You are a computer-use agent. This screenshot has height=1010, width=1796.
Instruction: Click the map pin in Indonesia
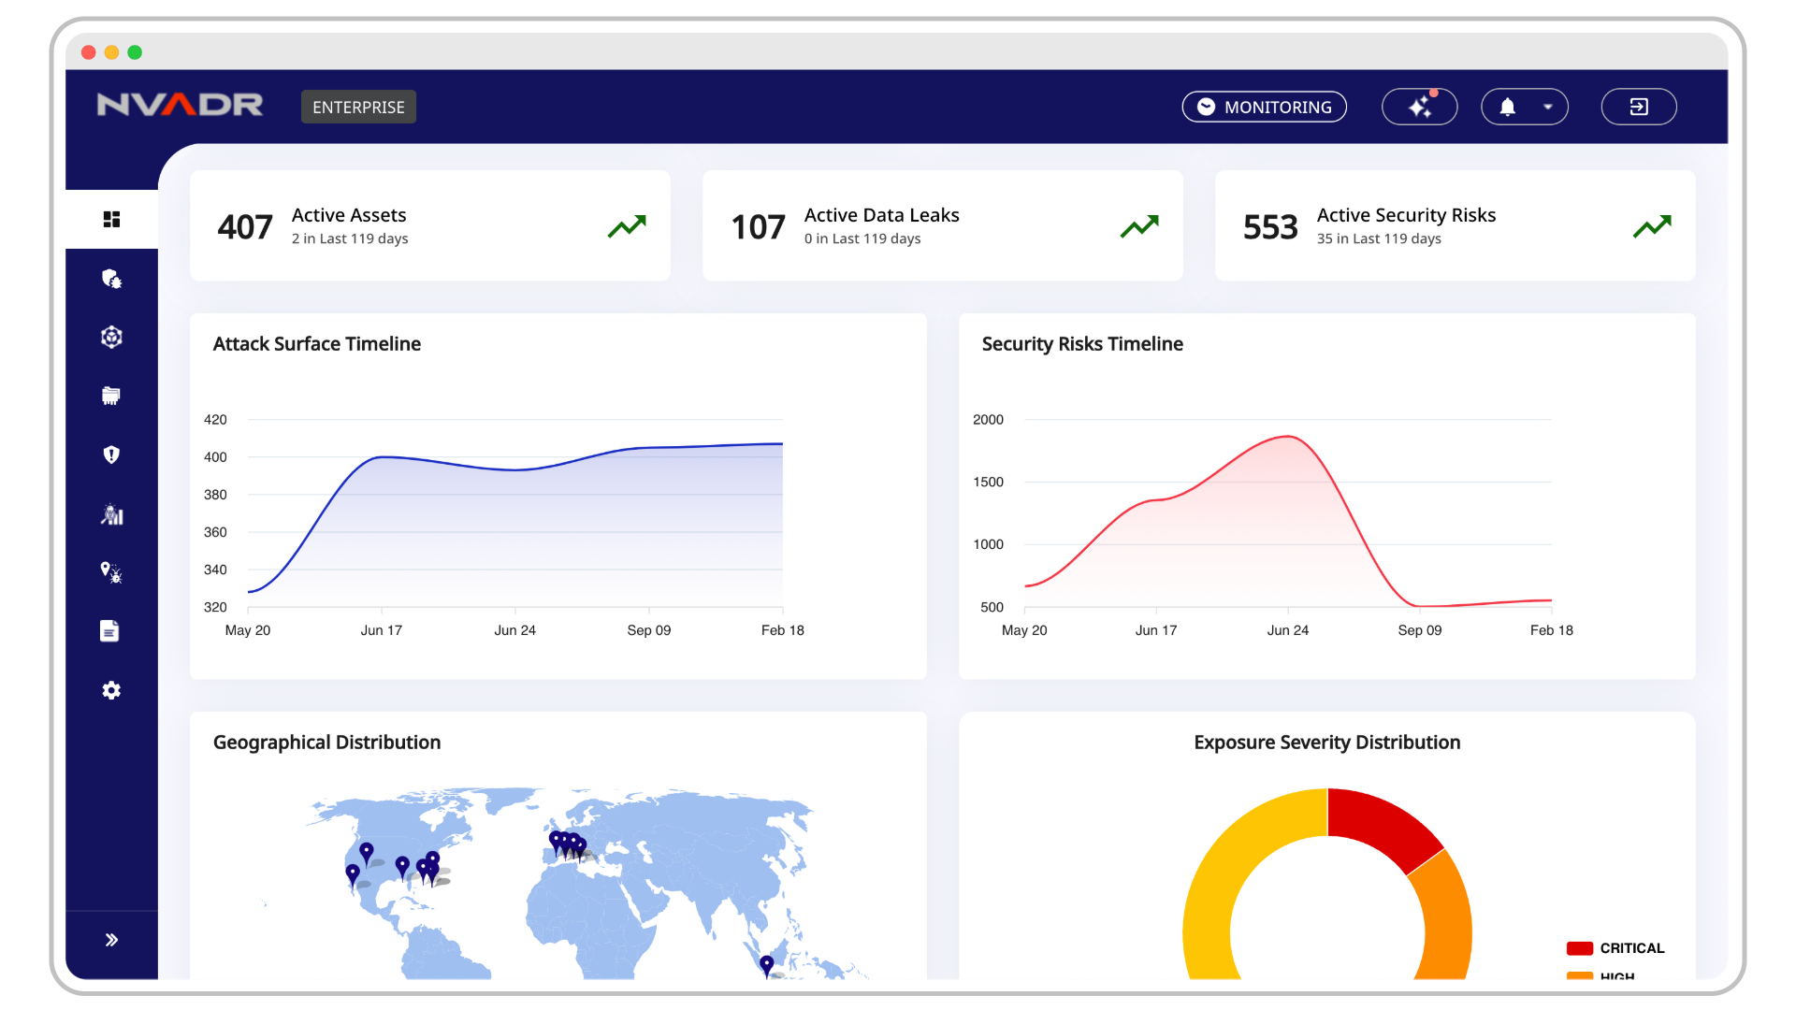click(x=766, y=964)
